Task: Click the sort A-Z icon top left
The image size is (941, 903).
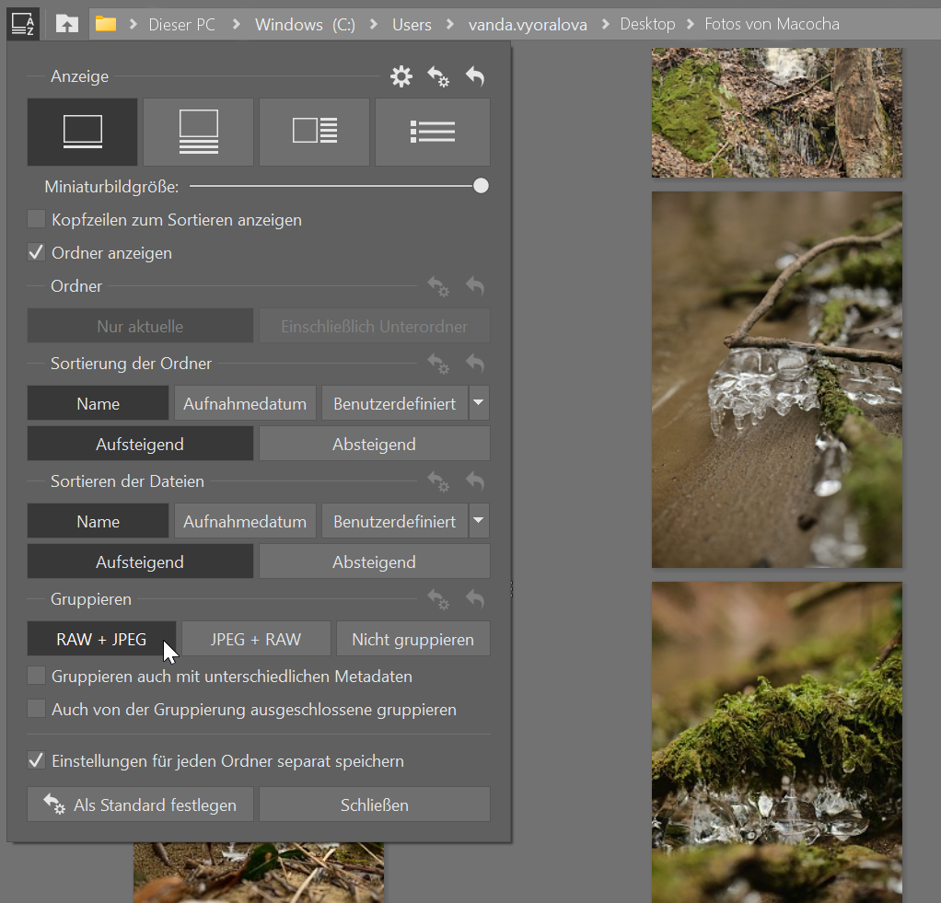Action: tap(21, 23)
